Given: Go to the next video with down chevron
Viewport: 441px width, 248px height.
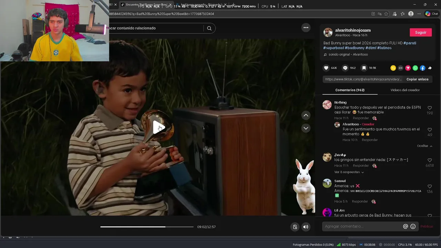Looking at the screenshot, I should coord(306,128).
